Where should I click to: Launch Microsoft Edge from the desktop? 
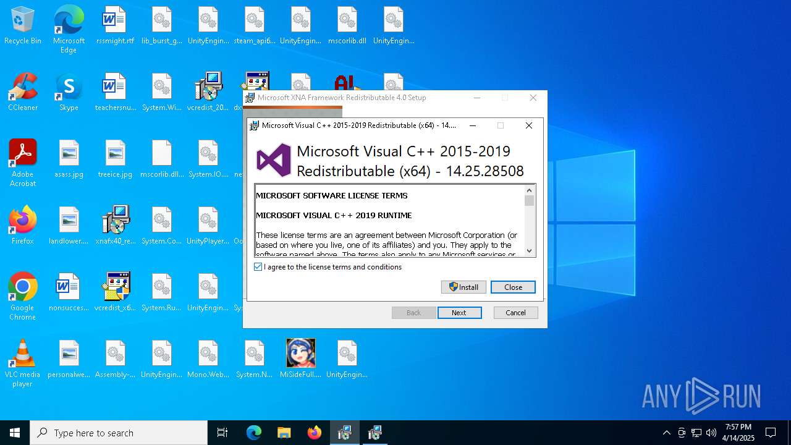69,30
